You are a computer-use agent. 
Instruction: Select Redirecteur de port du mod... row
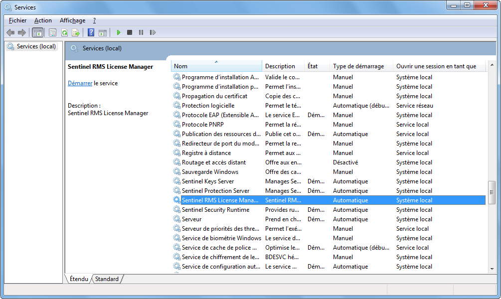(329, 144)
